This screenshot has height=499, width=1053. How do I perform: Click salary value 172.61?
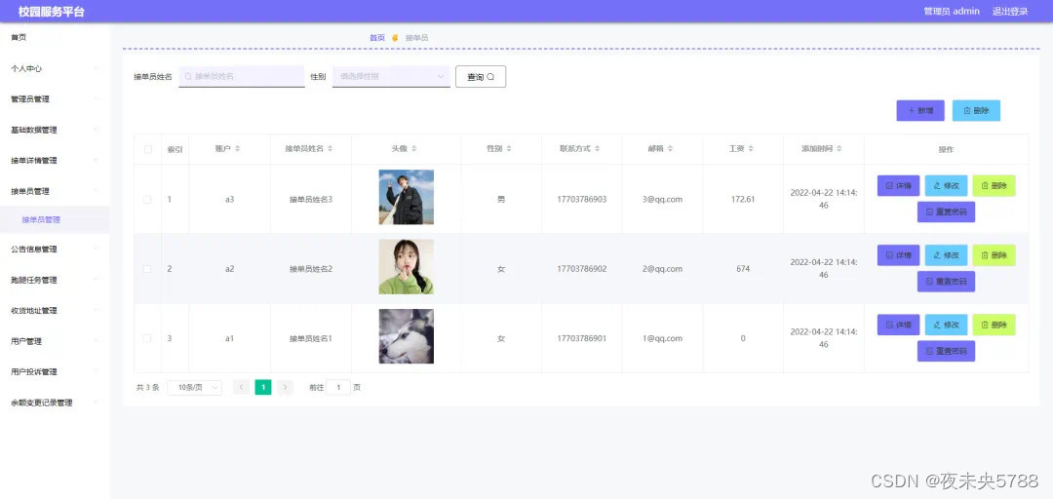(743, 200)
